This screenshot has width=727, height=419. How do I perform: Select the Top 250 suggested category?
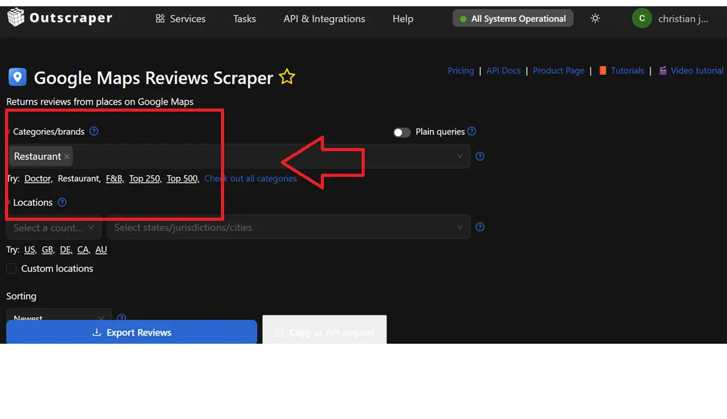coord(144,179)
